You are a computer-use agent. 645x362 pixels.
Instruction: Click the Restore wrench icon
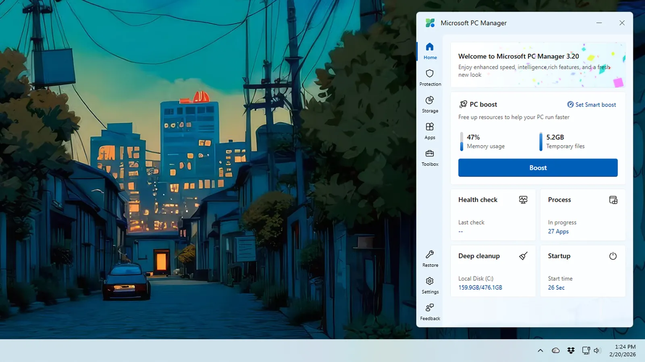430,255
